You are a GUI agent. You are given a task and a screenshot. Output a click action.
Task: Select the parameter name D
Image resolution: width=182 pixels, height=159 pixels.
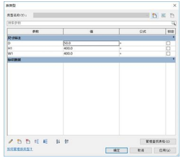click(9, 43)
